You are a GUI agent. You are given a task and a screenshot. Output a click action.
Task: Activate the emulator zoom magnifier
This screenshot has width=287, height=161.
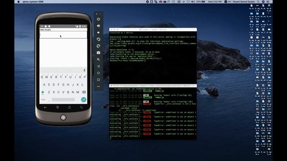click(99, 59)
